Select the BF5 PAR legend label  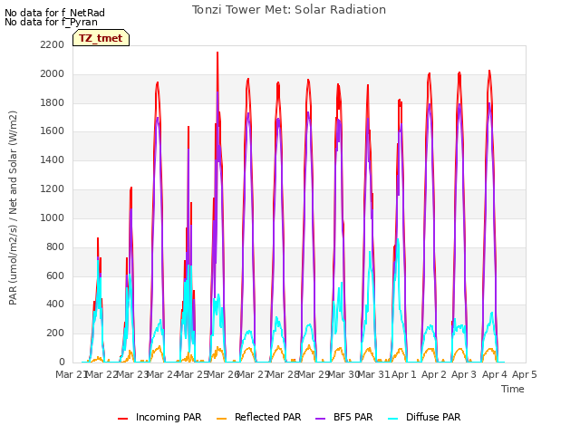353,417
